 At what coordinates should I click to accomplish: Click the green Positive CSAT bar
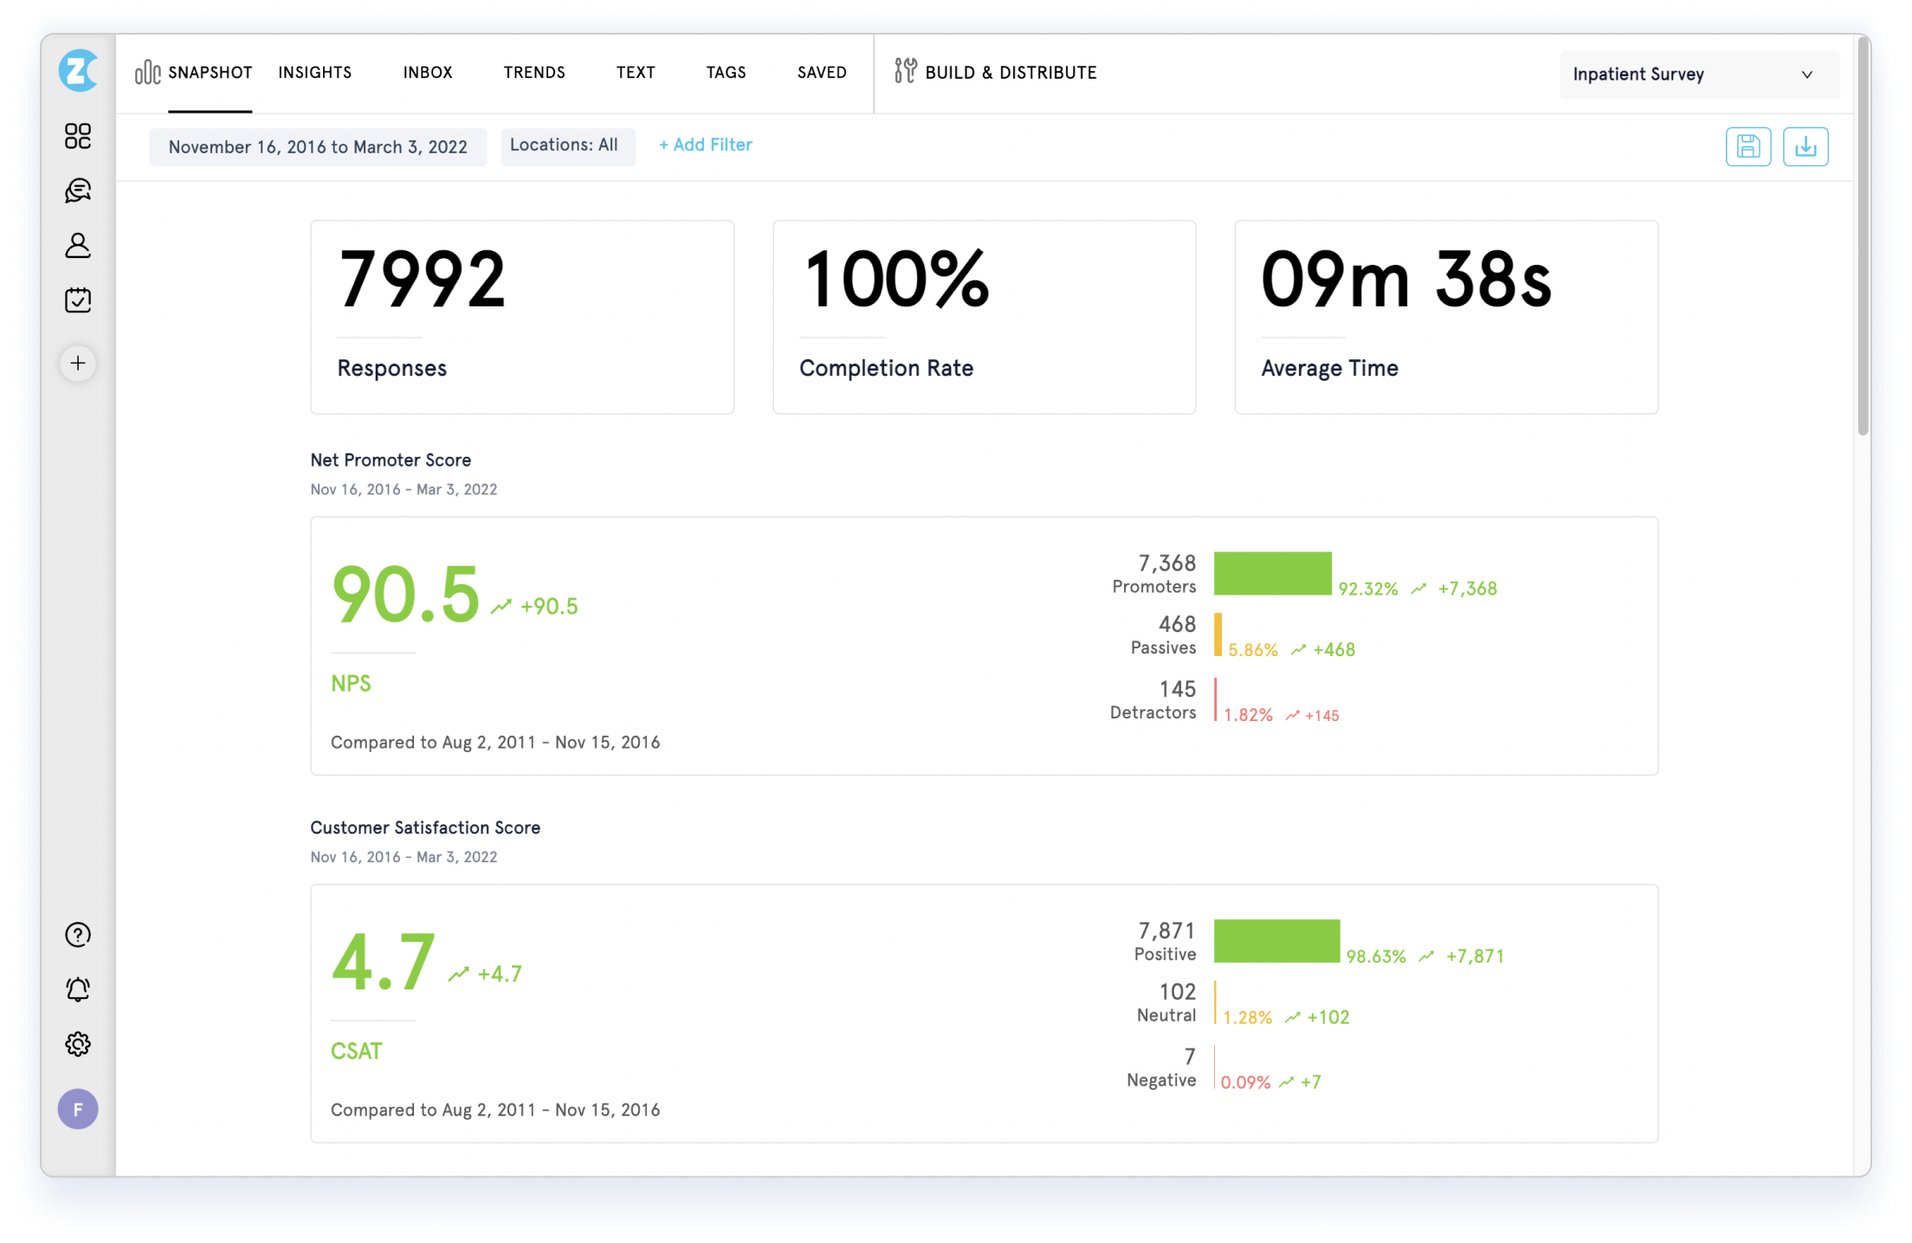(x=1277, y=941)
